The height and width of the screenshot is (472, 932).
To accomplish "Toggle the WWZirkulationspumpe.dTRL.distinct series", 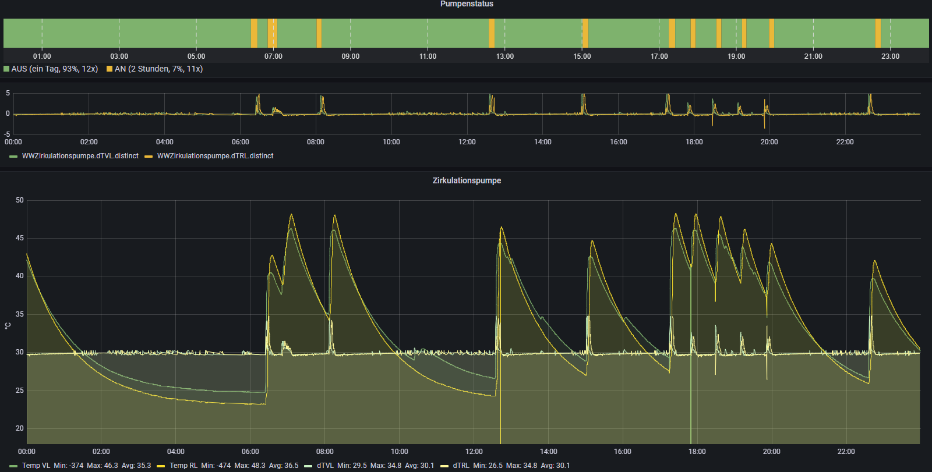I will tap(215, 156).
